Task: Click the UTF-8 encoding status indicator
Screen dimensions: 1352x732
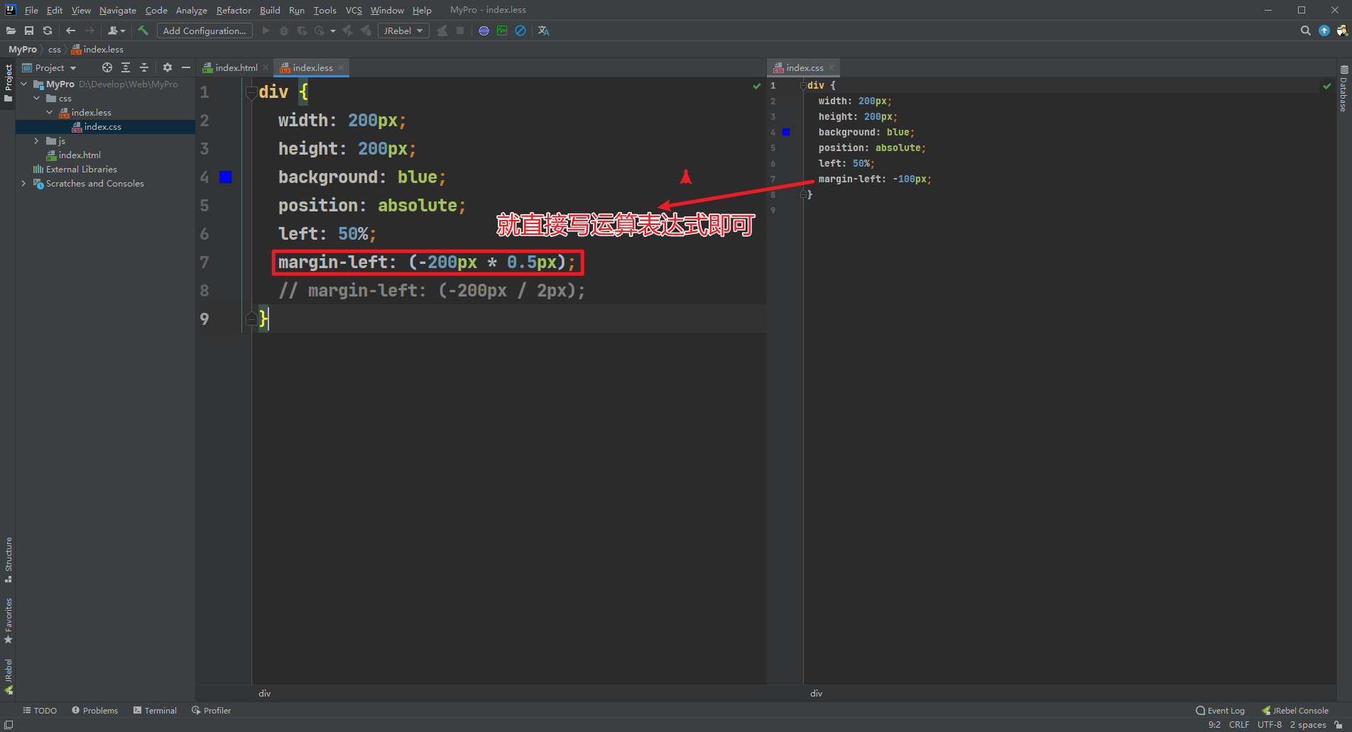Action: [x=1270, y=724]
